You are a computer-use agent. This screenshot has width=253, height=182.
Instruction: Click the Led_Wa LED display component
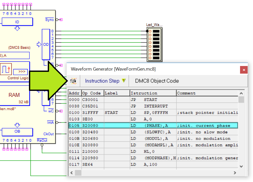(x=155, y=44)
